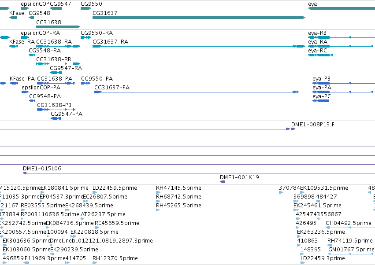Image resolution: width=375 pixels, height=265 pixels.
Task: Select EST 484427
Action: coord(327,197)
